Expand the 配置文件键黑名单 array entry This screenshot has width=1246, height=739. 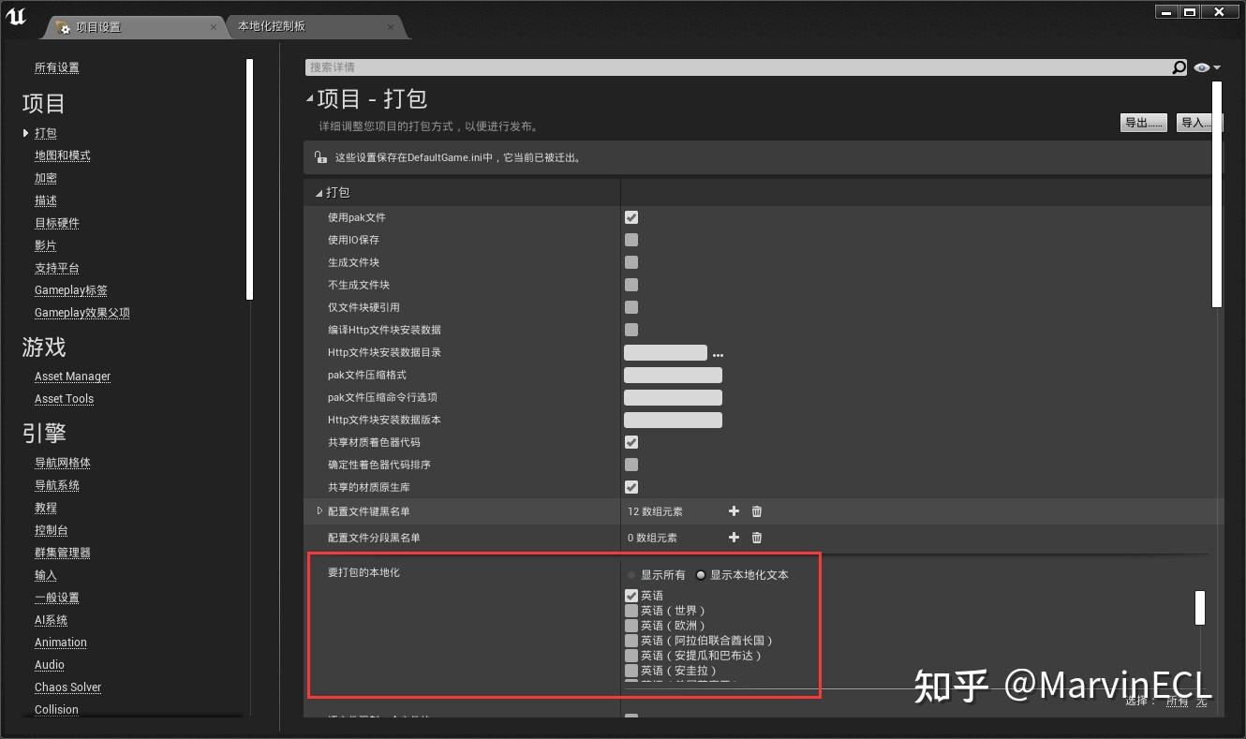click(319, 511)
